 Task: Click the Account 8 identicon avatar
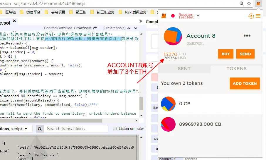coord(173,36)
